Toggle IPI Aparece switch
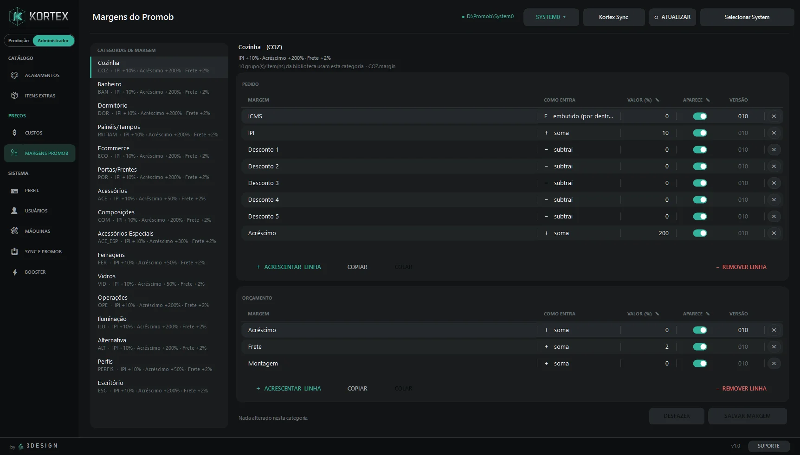Image resolution: width=800 pixels, height=455 pixels. [x=700, y=133]
